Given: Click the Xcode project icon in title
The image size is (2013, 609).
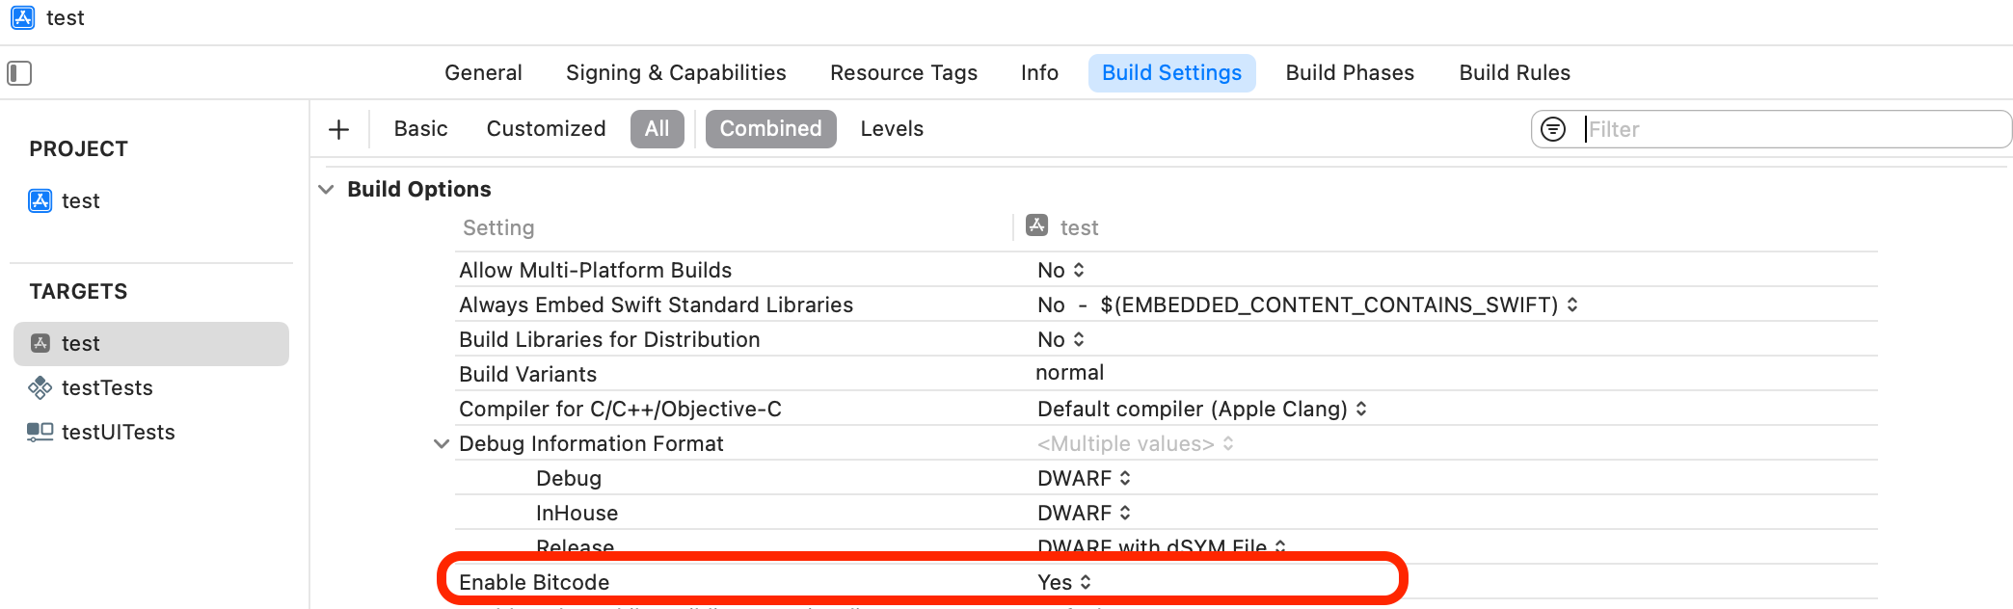Looking at the screenshot, I should tap(23, 17).
